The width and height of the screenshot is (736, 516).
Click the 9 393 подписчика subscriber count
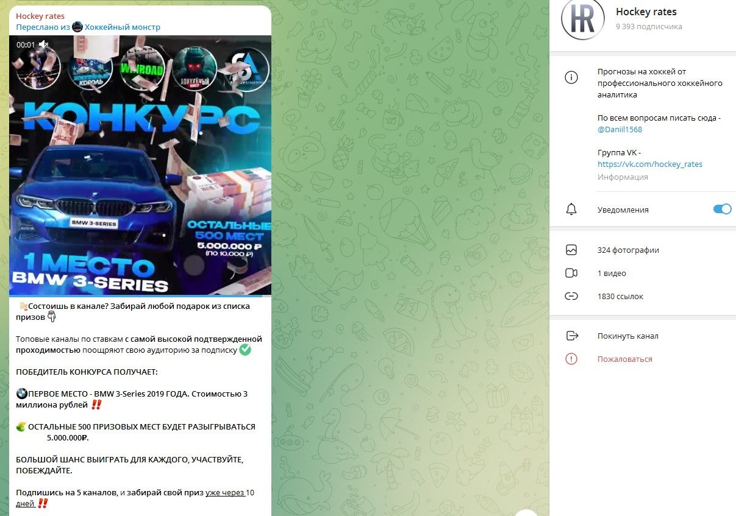click(x=649, y=27)
